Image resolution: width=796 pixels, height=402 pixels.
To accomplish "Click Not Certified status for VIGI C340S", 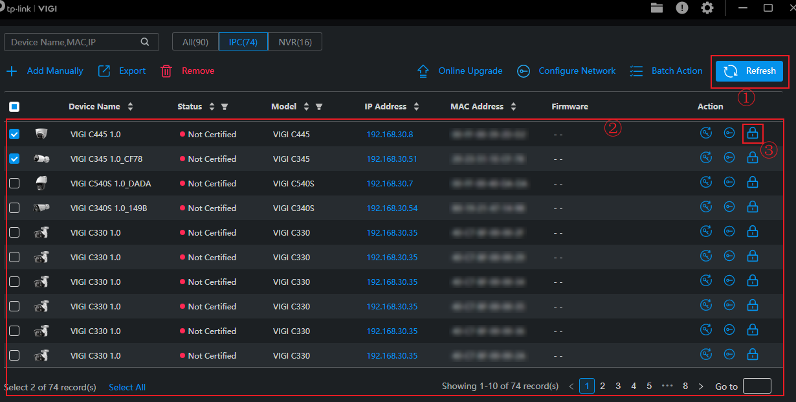I will [208, 208].
